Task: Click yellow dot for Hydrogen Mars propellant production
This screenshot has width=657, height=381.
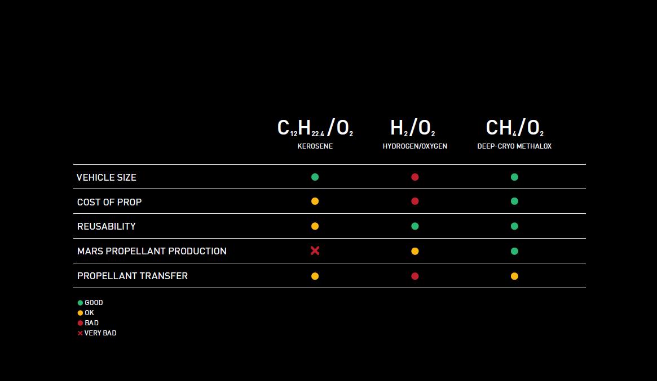Action: pos(415,251)
